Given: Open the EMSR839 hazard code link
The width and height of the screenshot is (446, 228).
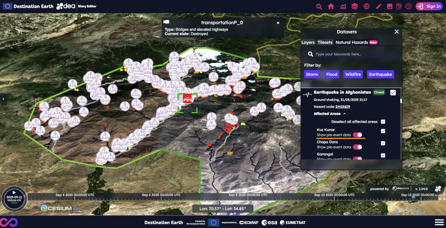Looking at the screenshot, I should pyautogui.click(x=342, y=107).
